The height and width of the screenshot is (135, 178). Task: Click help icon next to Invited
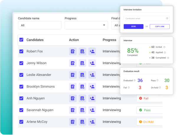tap(164, 47)
